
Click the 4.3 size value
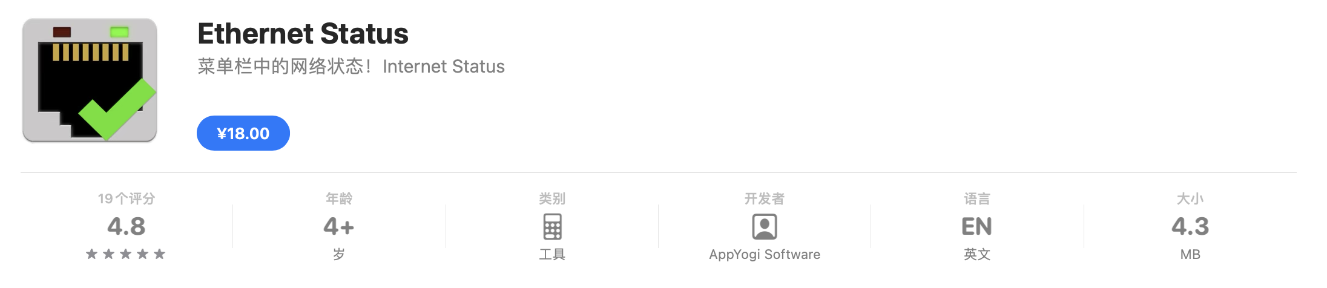click(1190, 227)
